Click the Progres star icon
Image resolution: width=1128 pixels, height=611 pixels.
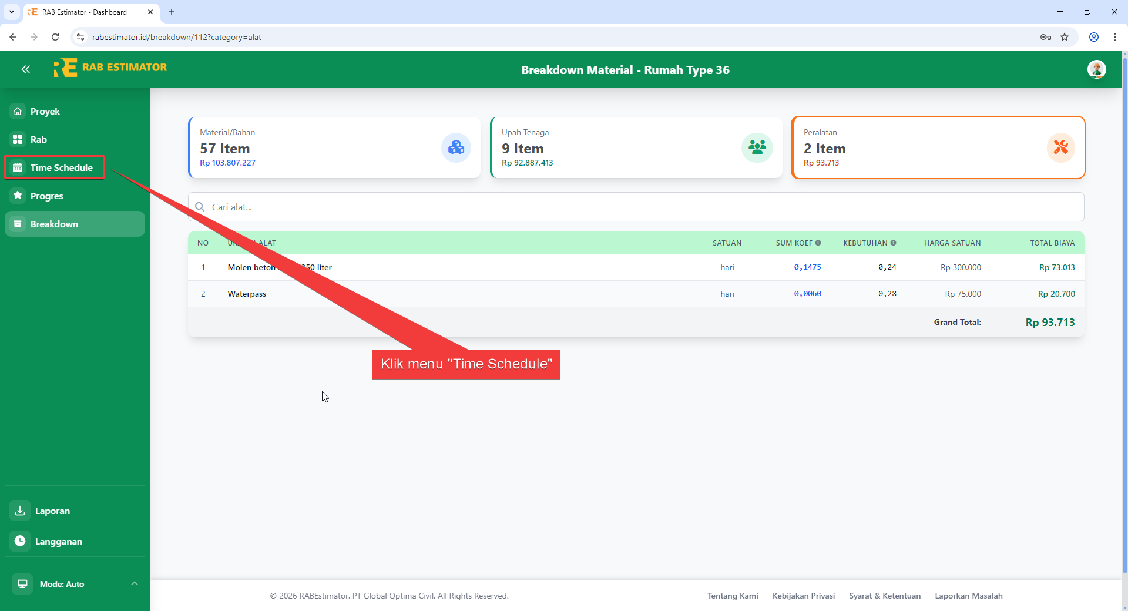pyautogui.click(x=17, y=196)
